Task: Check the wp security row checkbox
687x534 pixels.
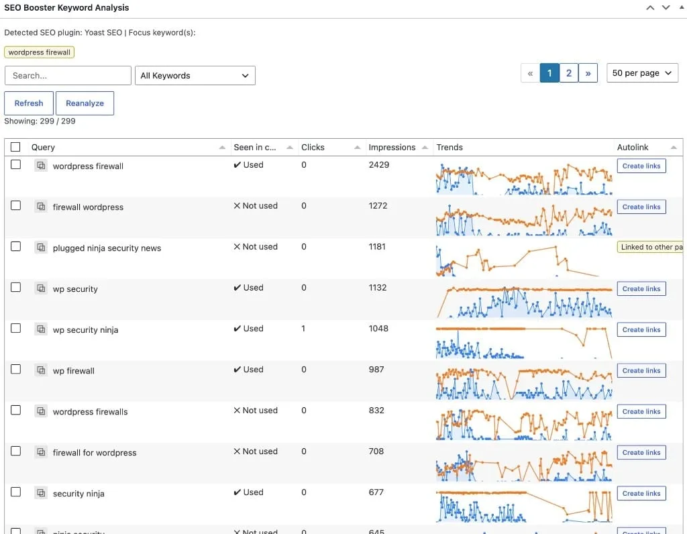Action: pyautogui.click(x=16, y=287)
